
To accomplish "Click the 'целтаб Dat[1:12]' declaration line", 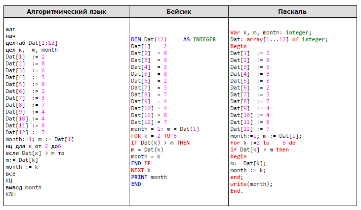I will [x=32, y=43].
